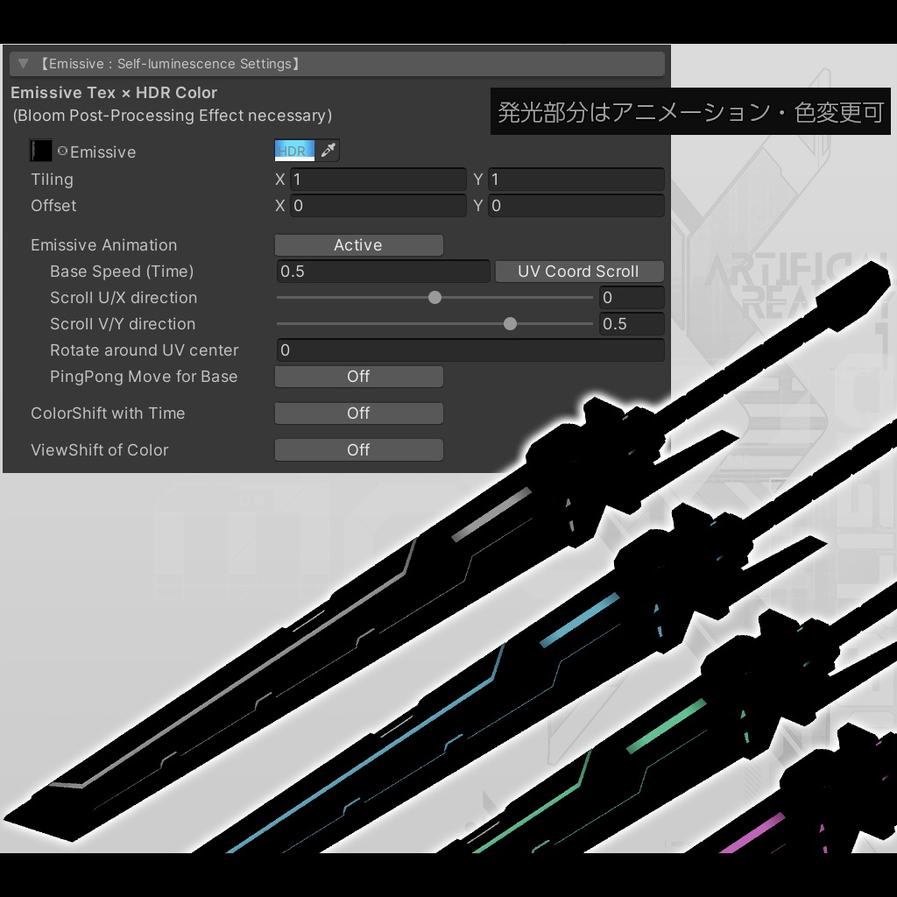This screenshot has height=897, width=897.
Task: Click the PingPong Move for Base label
Action: (144, 377)
